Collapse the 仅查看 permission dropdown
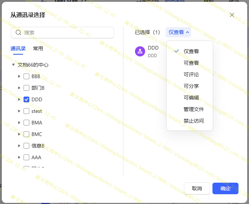This screenshot has height=204, width=249. point(178,32)
